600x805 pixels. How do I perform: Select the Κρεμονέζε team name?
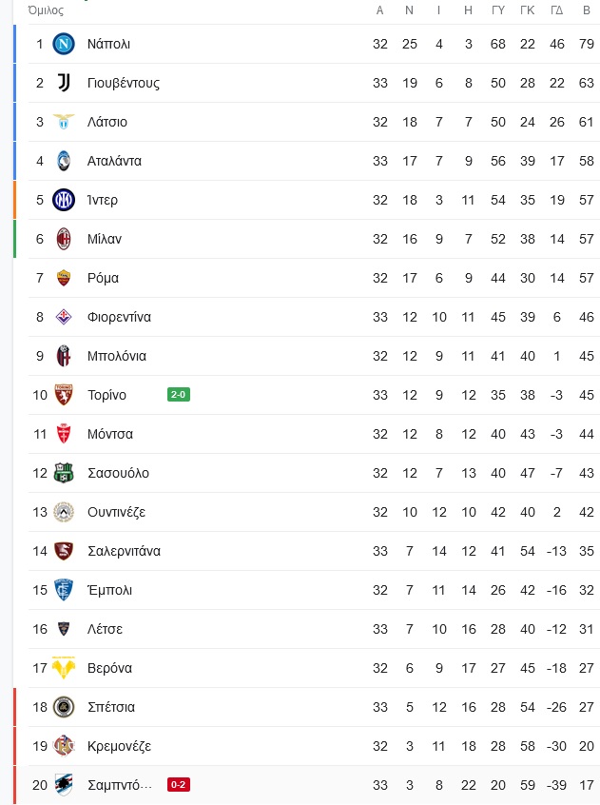[120, 746]
